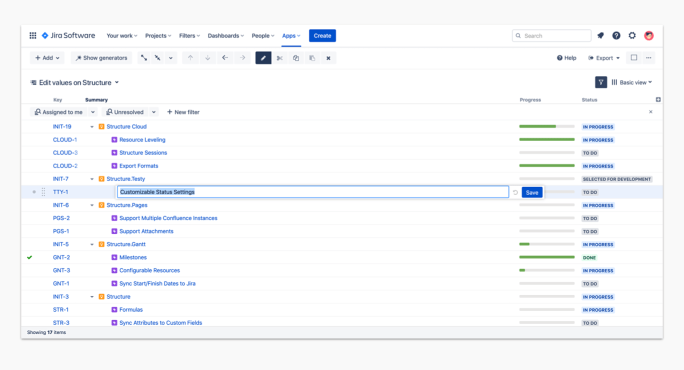Open the Projects menu
684x370 pixels.
(x=158, y=35)
